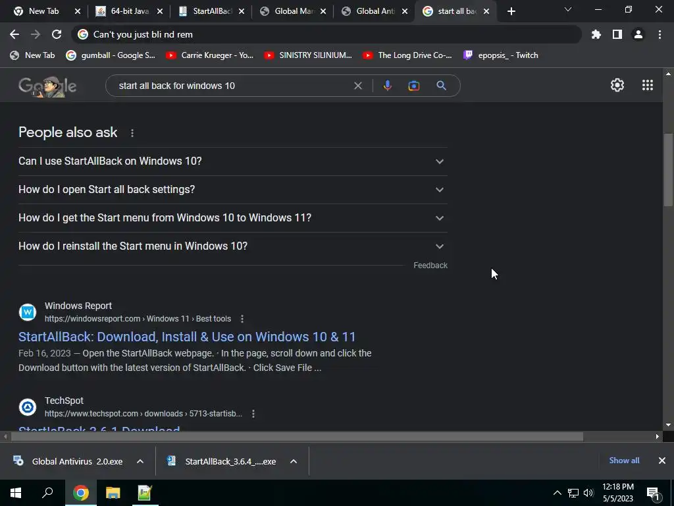
Task: Open SINISTRY SILINIUM bookmark
Action: pyautogui.click(x=308, y=55)
